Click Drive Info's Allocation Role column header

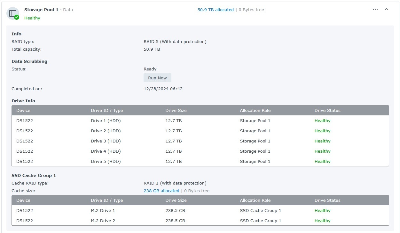pos(255,111)
